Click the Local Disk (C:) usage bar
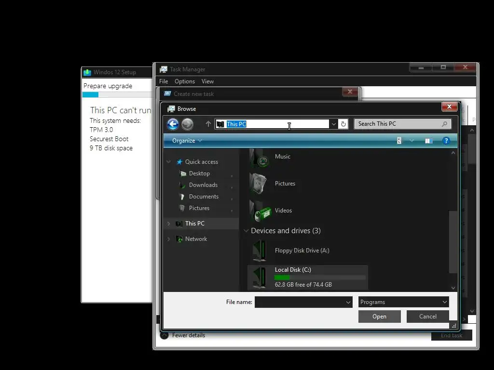The width and height of the screenshot is (494, 370). 320,277
